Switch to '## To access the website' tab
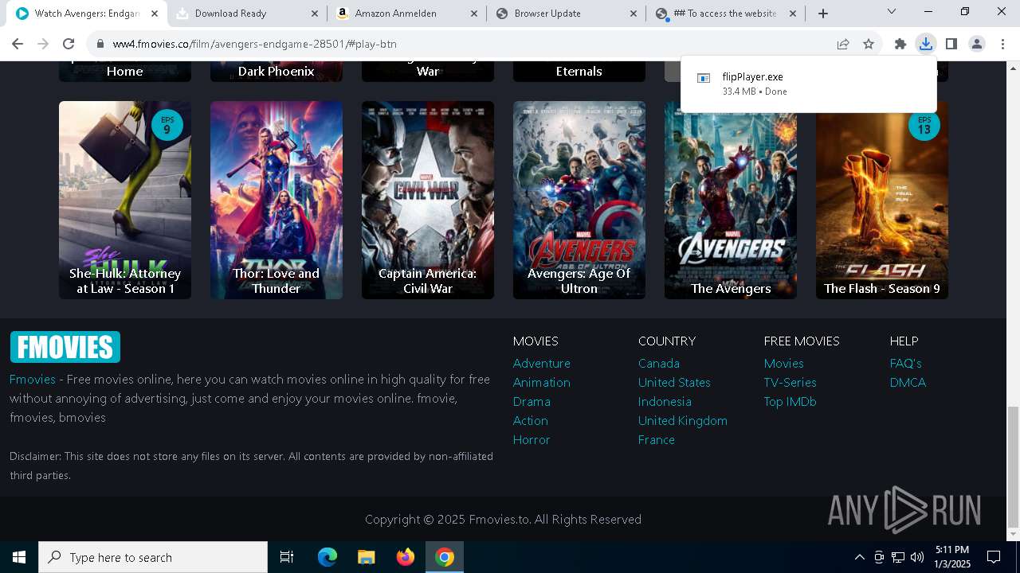The height and width of the screenshot is (573, 1020). click(725, 14)
